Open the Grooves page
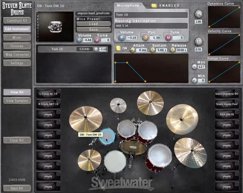 coord(17,46)
